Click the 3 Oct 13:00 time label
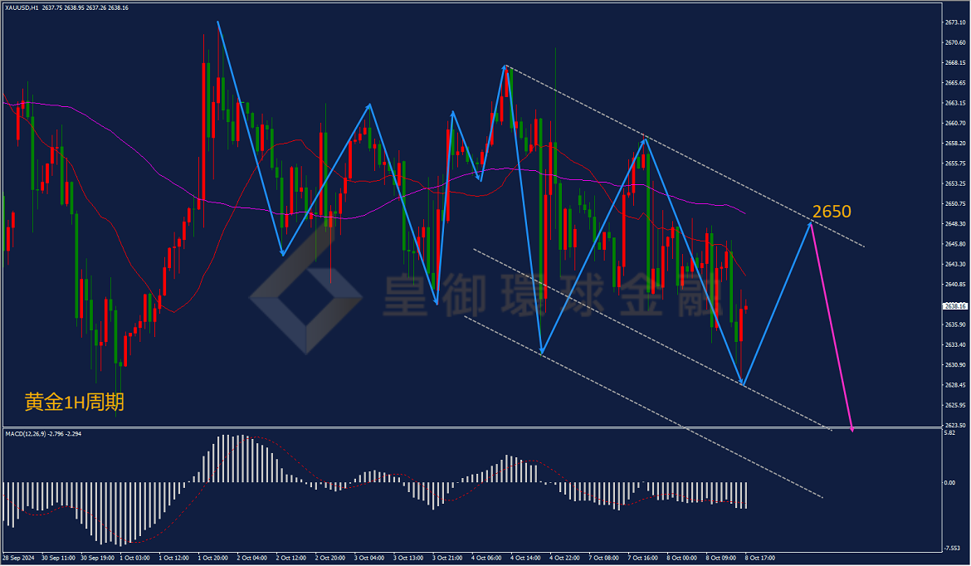Screen dimensions: 971x566 (408, 558)
